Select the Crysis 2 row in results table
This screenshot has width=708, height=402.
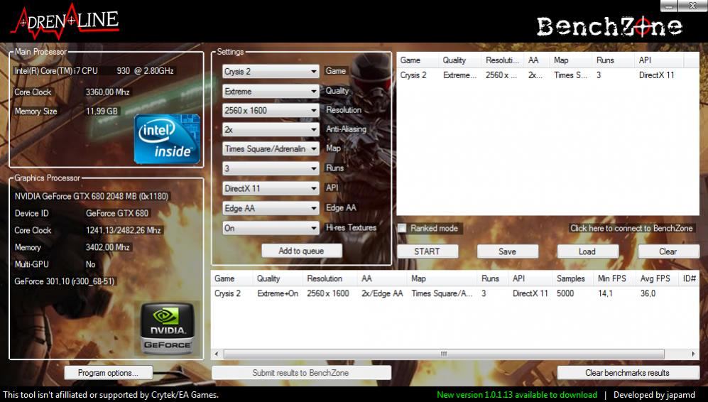454,293
